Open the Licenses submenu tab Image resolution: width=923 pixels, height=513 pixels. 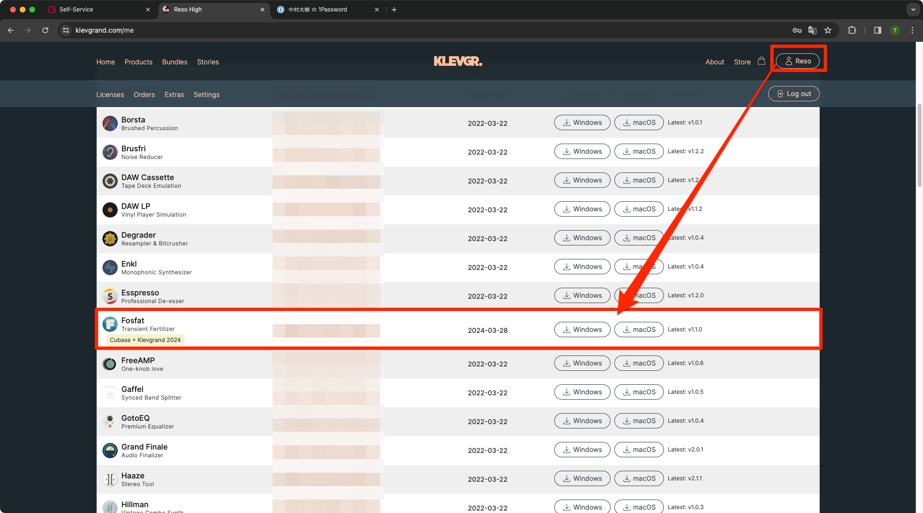(x=110, y=95)
